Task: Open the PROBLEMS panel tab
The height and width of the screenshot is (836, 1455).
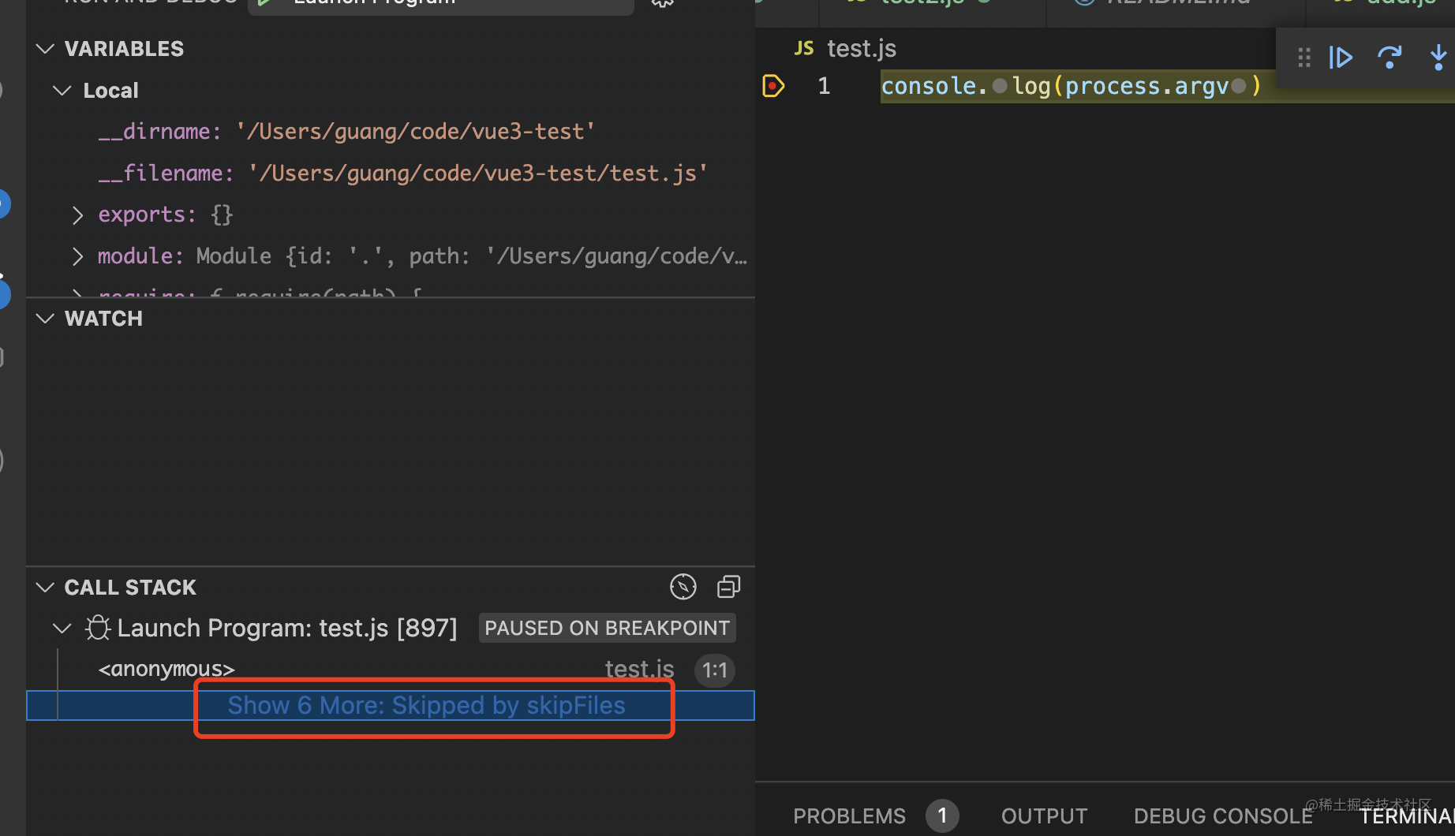Action: pyautogui.click(x=849, y=815)
